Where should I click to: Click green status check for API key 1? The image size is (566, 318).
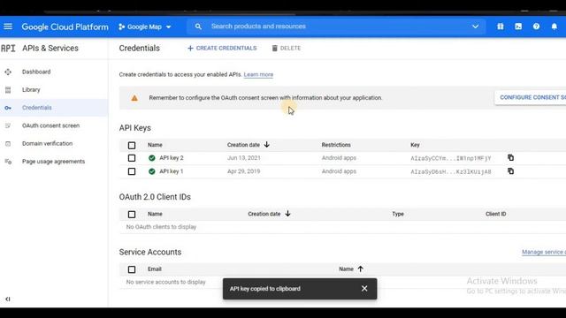click(152, 171)
